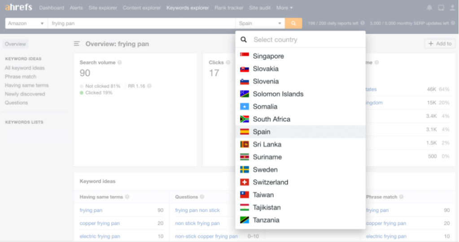Open frying pan non stick question link
Viewport: 459px width, 242px height.
[197, 210]
